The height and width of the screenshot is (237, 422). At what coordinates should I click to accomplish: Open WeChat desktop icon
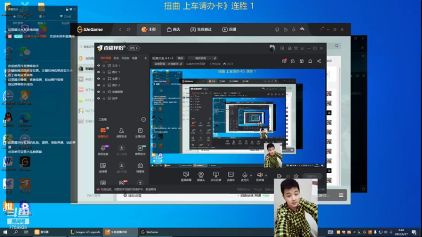(25, 53)
